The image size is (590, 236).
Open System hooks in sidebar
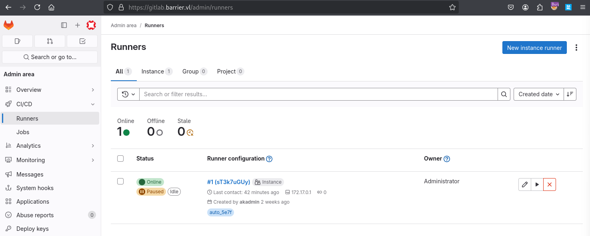(x=50, y=188)
